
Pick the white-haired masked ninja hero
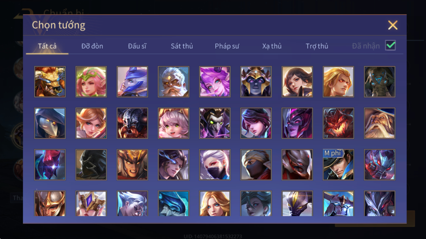tap(215, 165)
